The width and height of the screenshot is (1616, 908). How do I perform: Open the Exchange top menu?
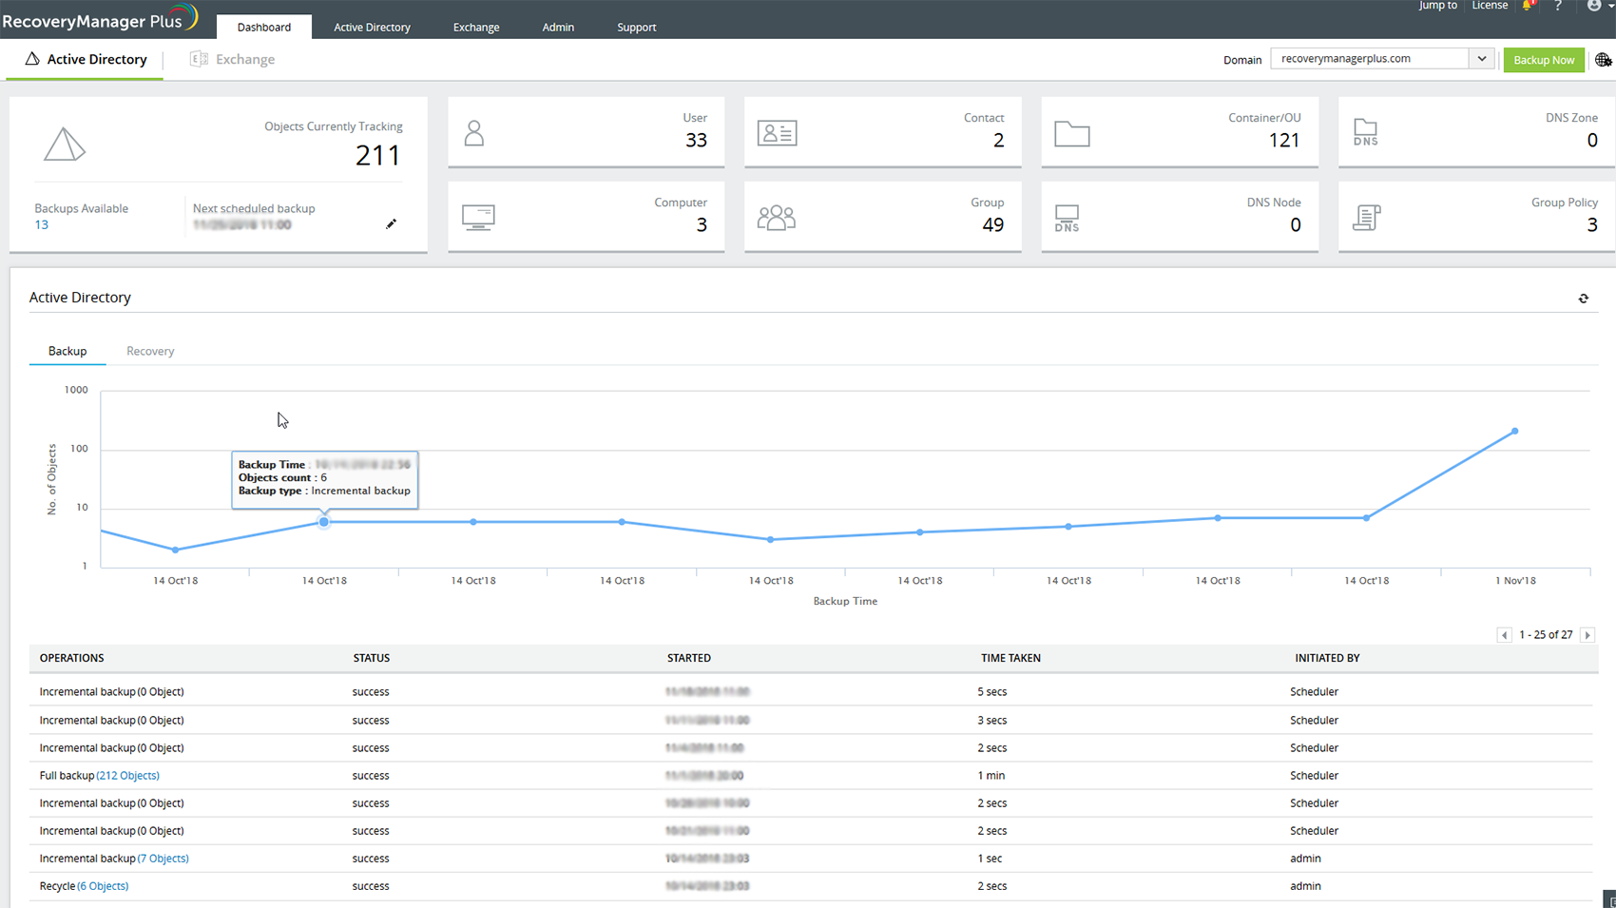[476, 27]
